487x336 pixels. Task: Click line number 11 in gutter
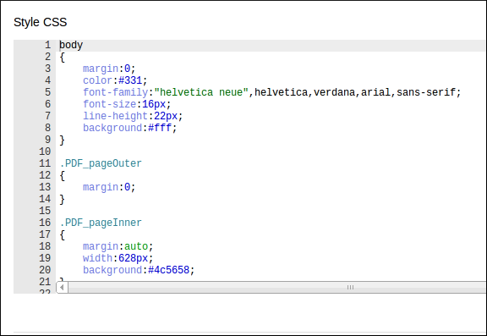pos(45,163)
